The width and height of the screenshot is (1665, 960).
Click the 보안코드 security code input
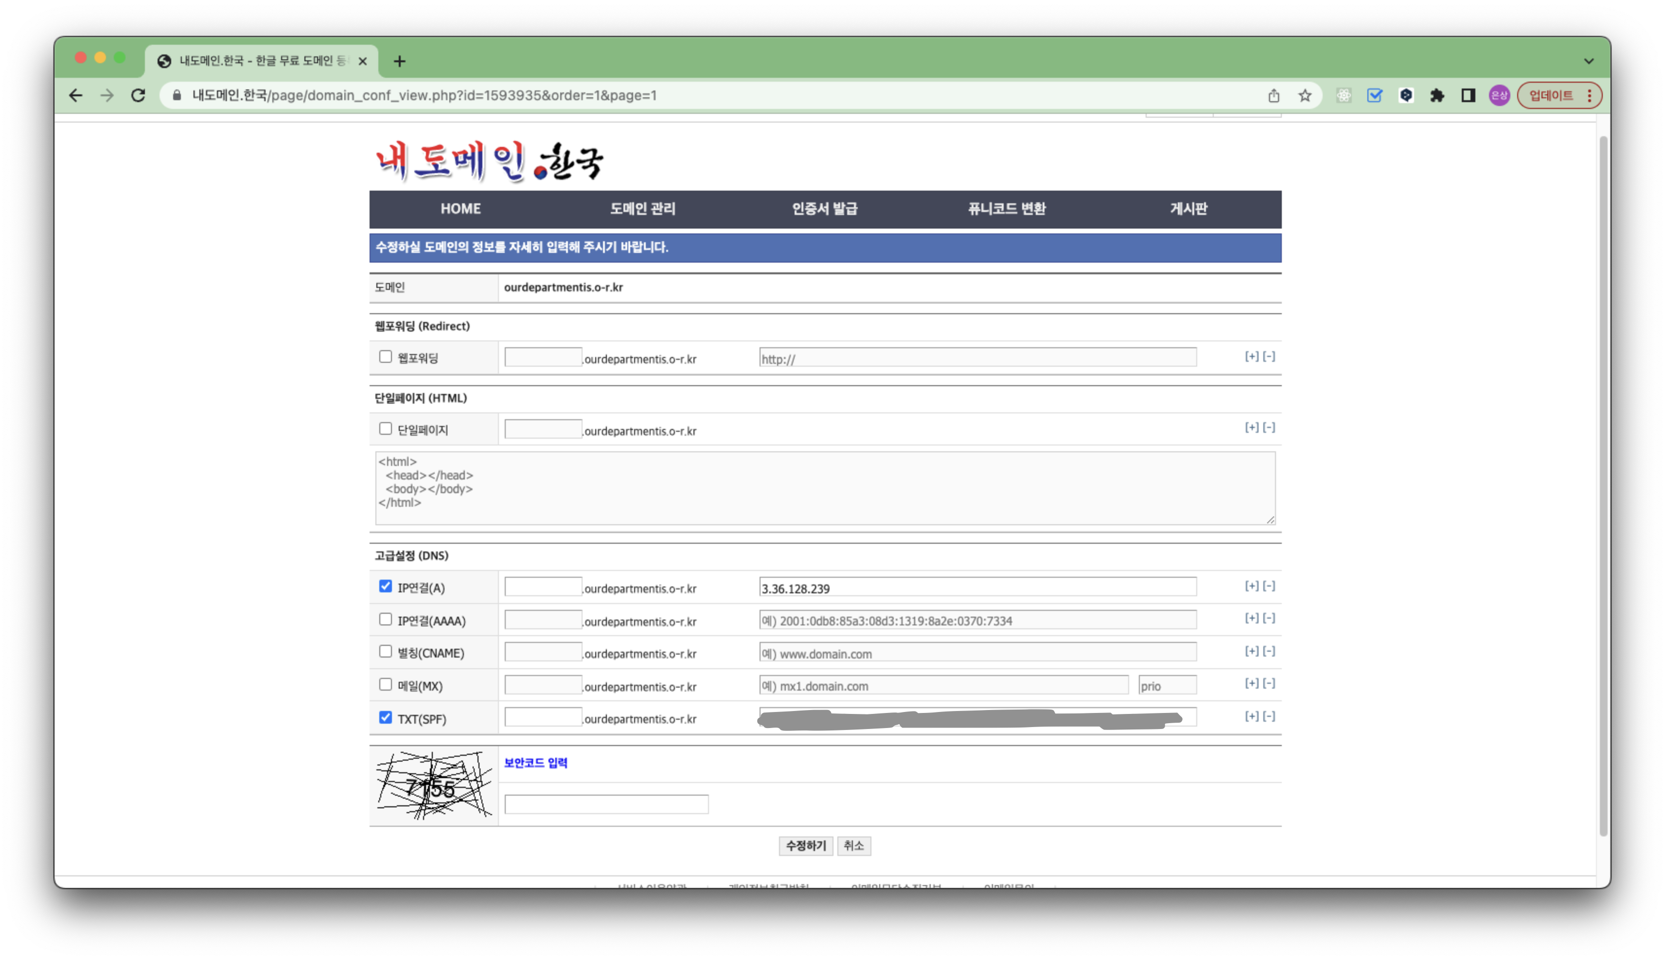[x=606, y=804]
